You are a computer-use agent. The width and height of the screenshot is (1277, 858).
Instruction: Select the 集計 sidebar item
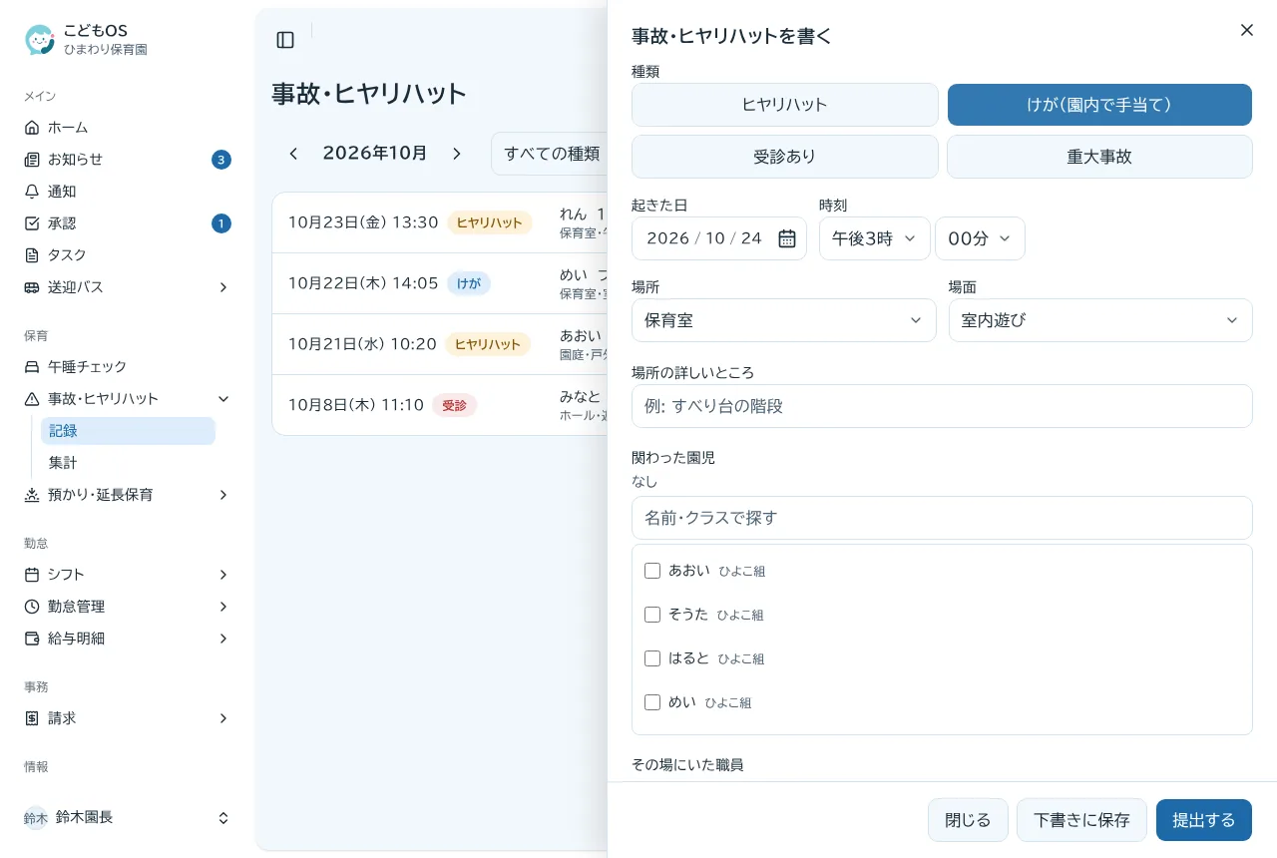coord(128,463)
